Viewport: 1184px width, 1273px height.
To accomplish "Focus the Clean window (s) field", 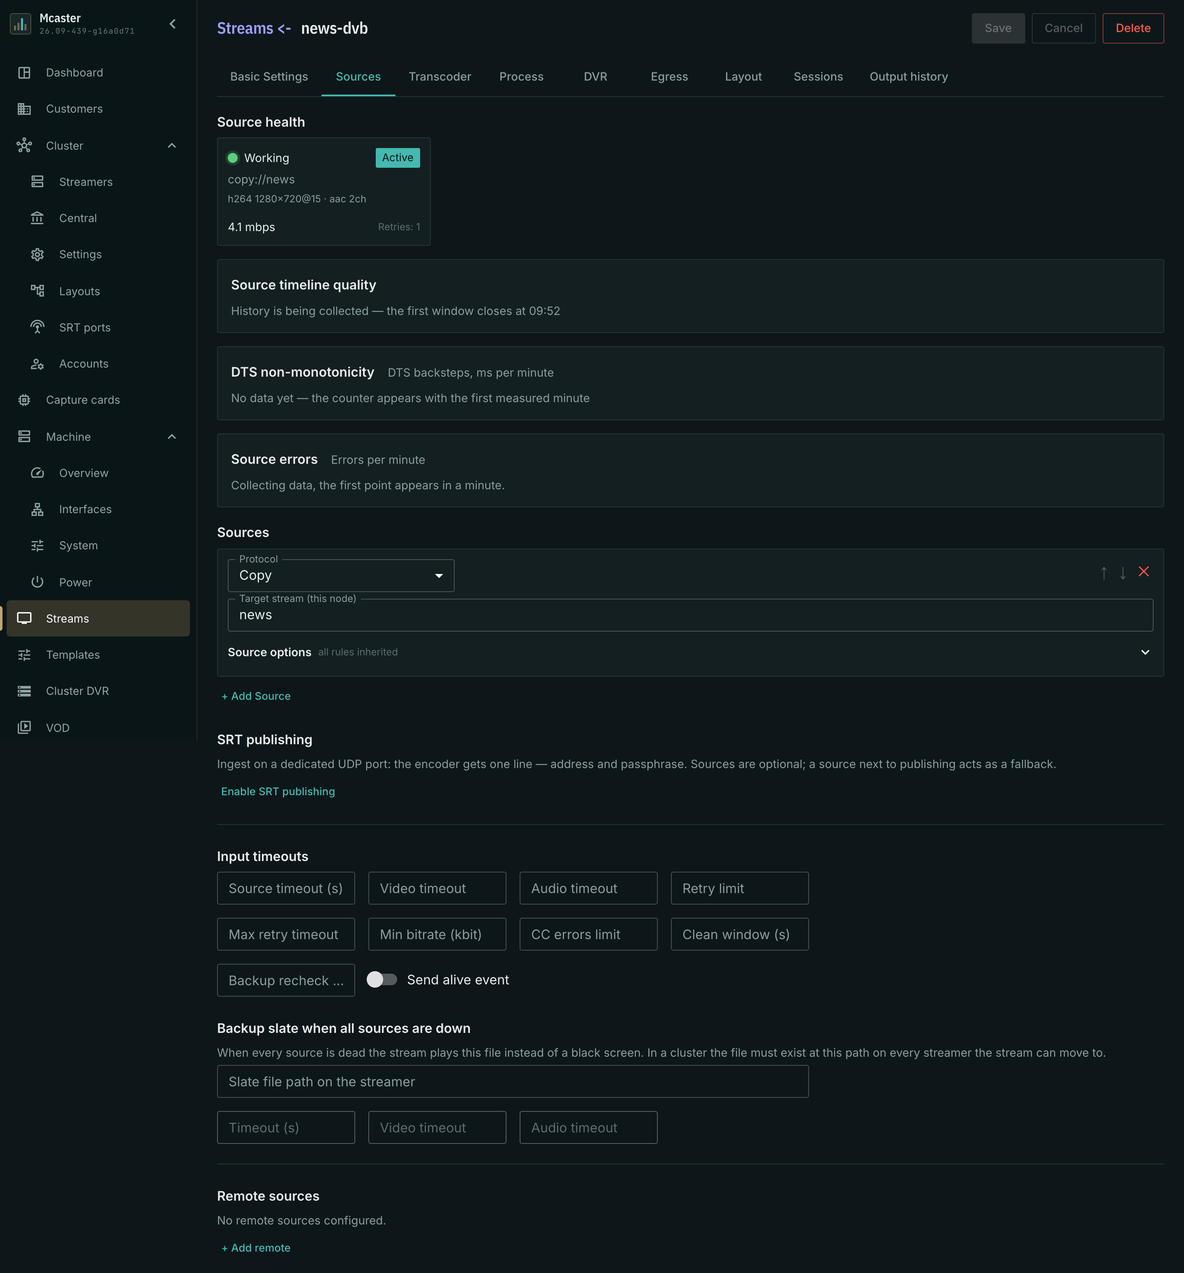I will click(x=740, y=934).
